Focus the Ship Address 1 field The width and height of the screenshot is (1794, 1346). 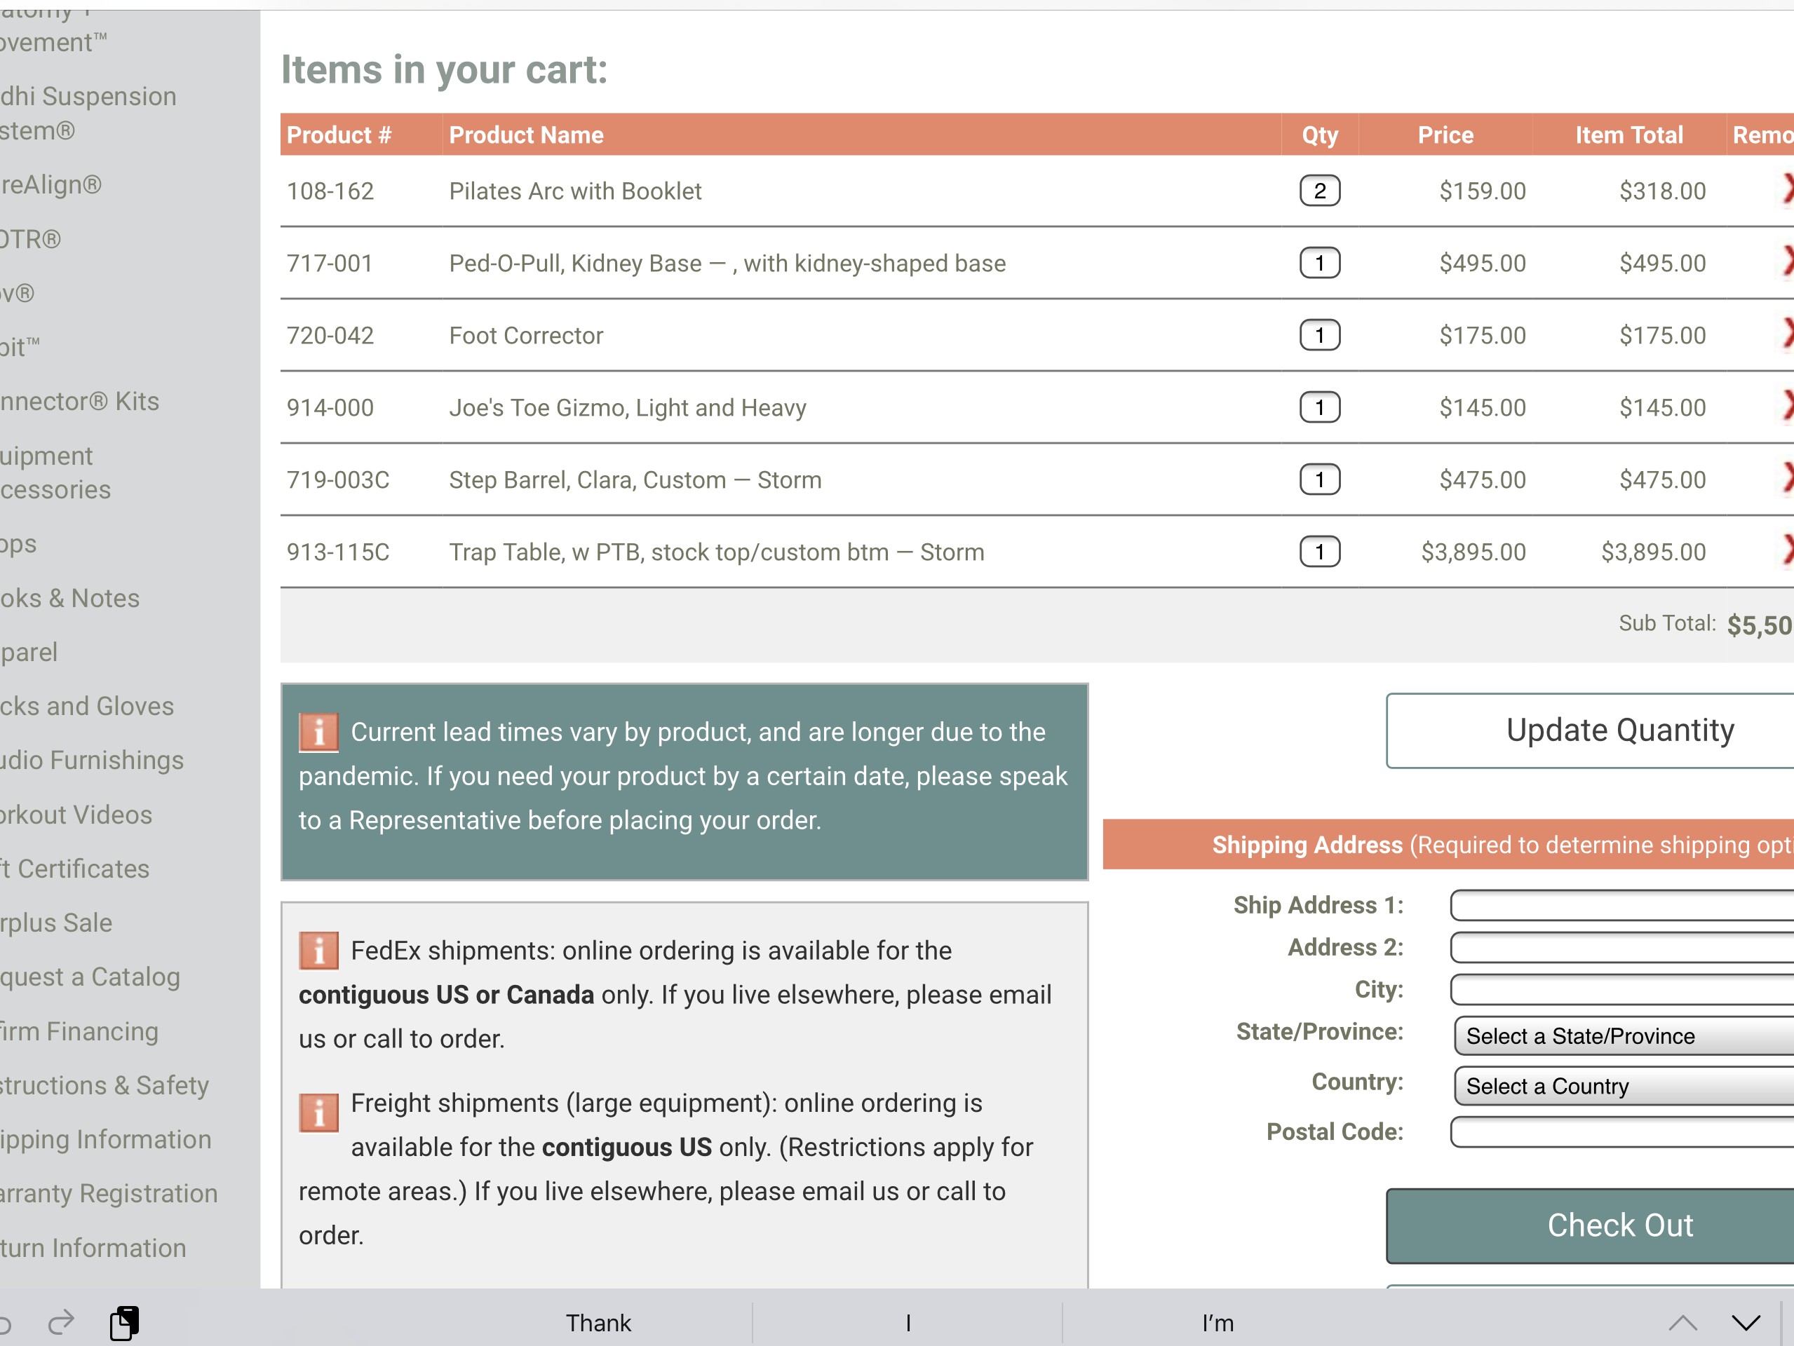point(1622,905)
